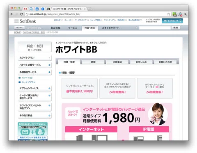Reload the page with the refresh icon
The height and width of the screenshot is (153, 197).
pos(21,14)
